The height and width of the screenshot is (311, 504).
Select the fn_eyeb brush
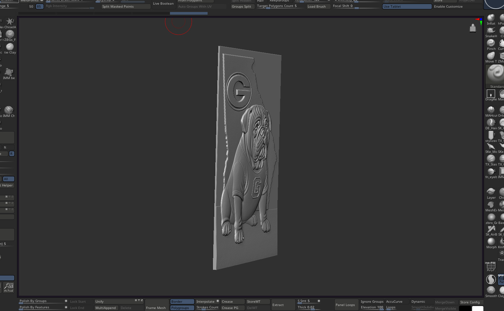(491, 173)
